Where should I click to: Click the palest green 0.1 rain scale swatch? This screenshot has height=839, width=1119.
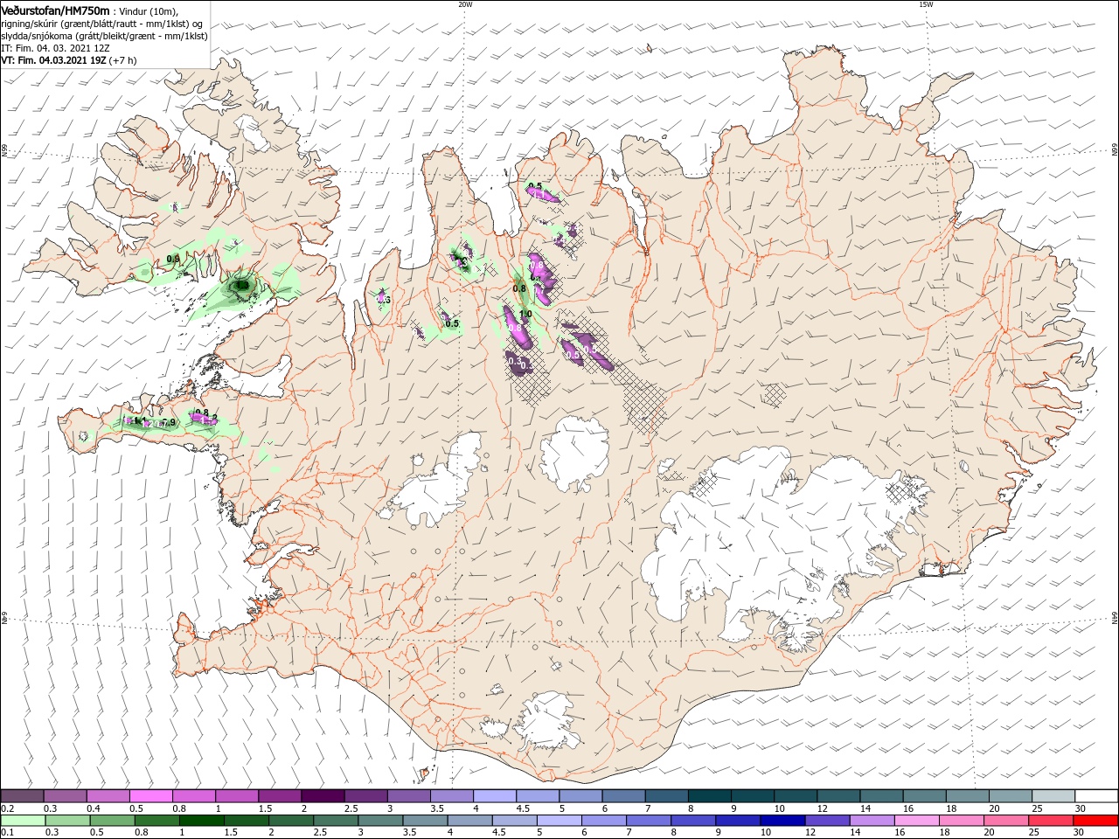(x=23, y=821)
